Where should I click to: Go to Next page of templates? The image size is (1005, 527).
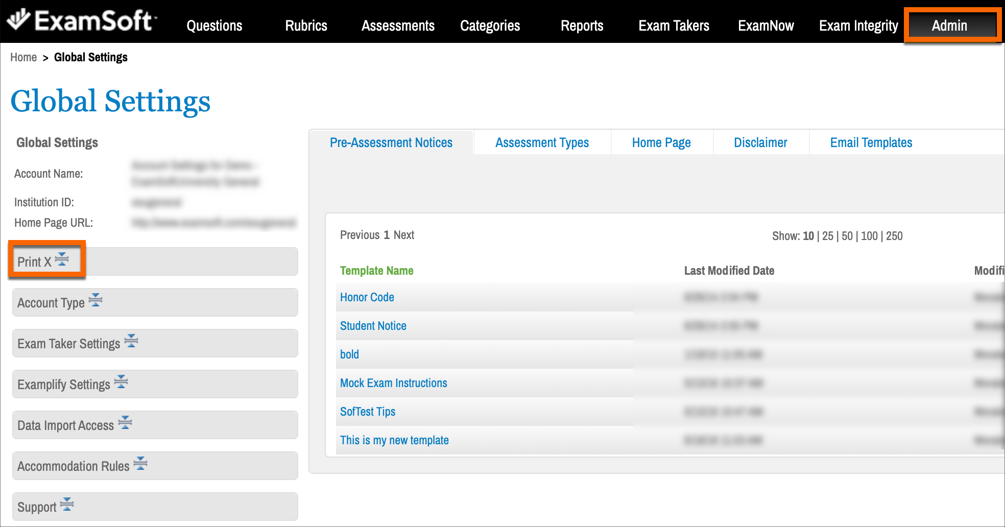click(404, 235)
